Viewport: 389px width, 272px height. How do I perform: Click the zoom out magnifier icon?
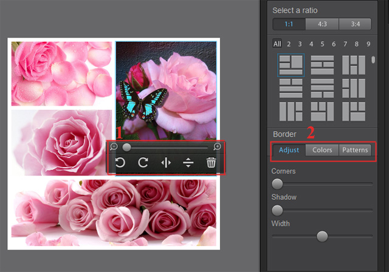[x=114, y=147]
